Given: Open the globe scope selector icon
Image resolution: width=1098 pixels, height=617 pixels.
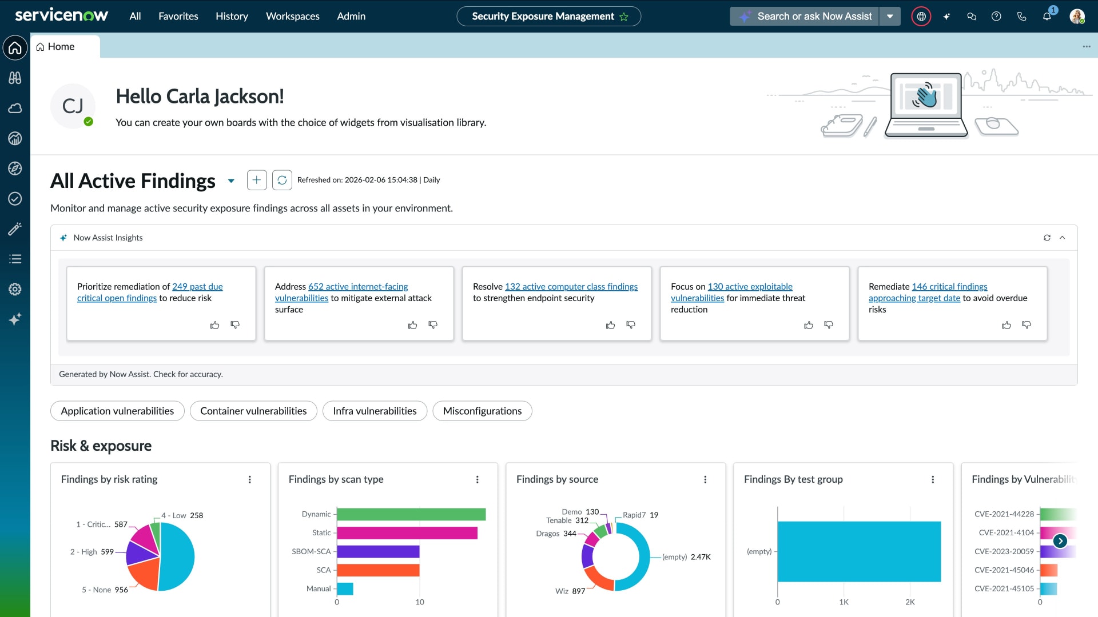Looking at the screenshot, I should [x=921, y=16].
